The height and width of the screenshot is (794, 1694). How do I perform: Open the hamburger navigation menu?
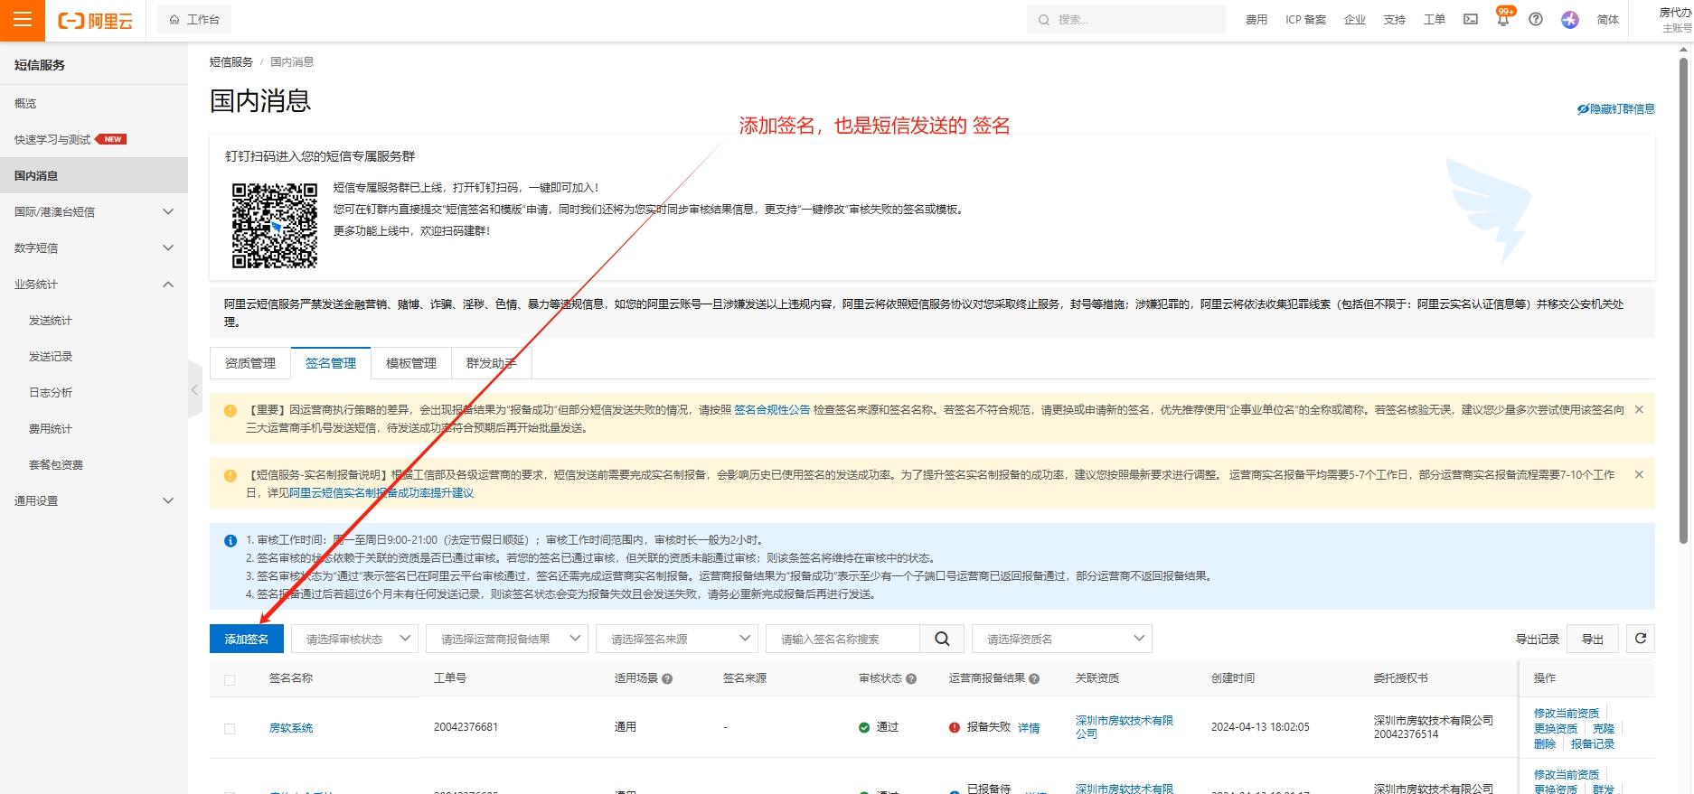point(23,20)
